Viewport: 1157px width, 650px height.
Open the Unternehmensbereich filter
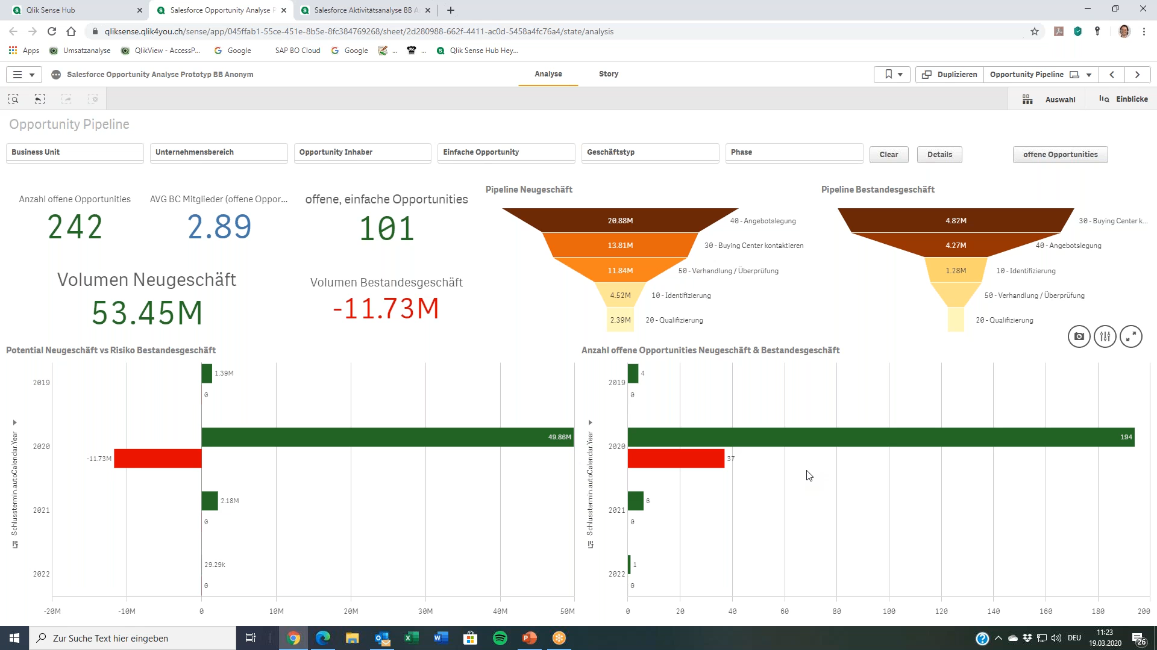point(219,153)
